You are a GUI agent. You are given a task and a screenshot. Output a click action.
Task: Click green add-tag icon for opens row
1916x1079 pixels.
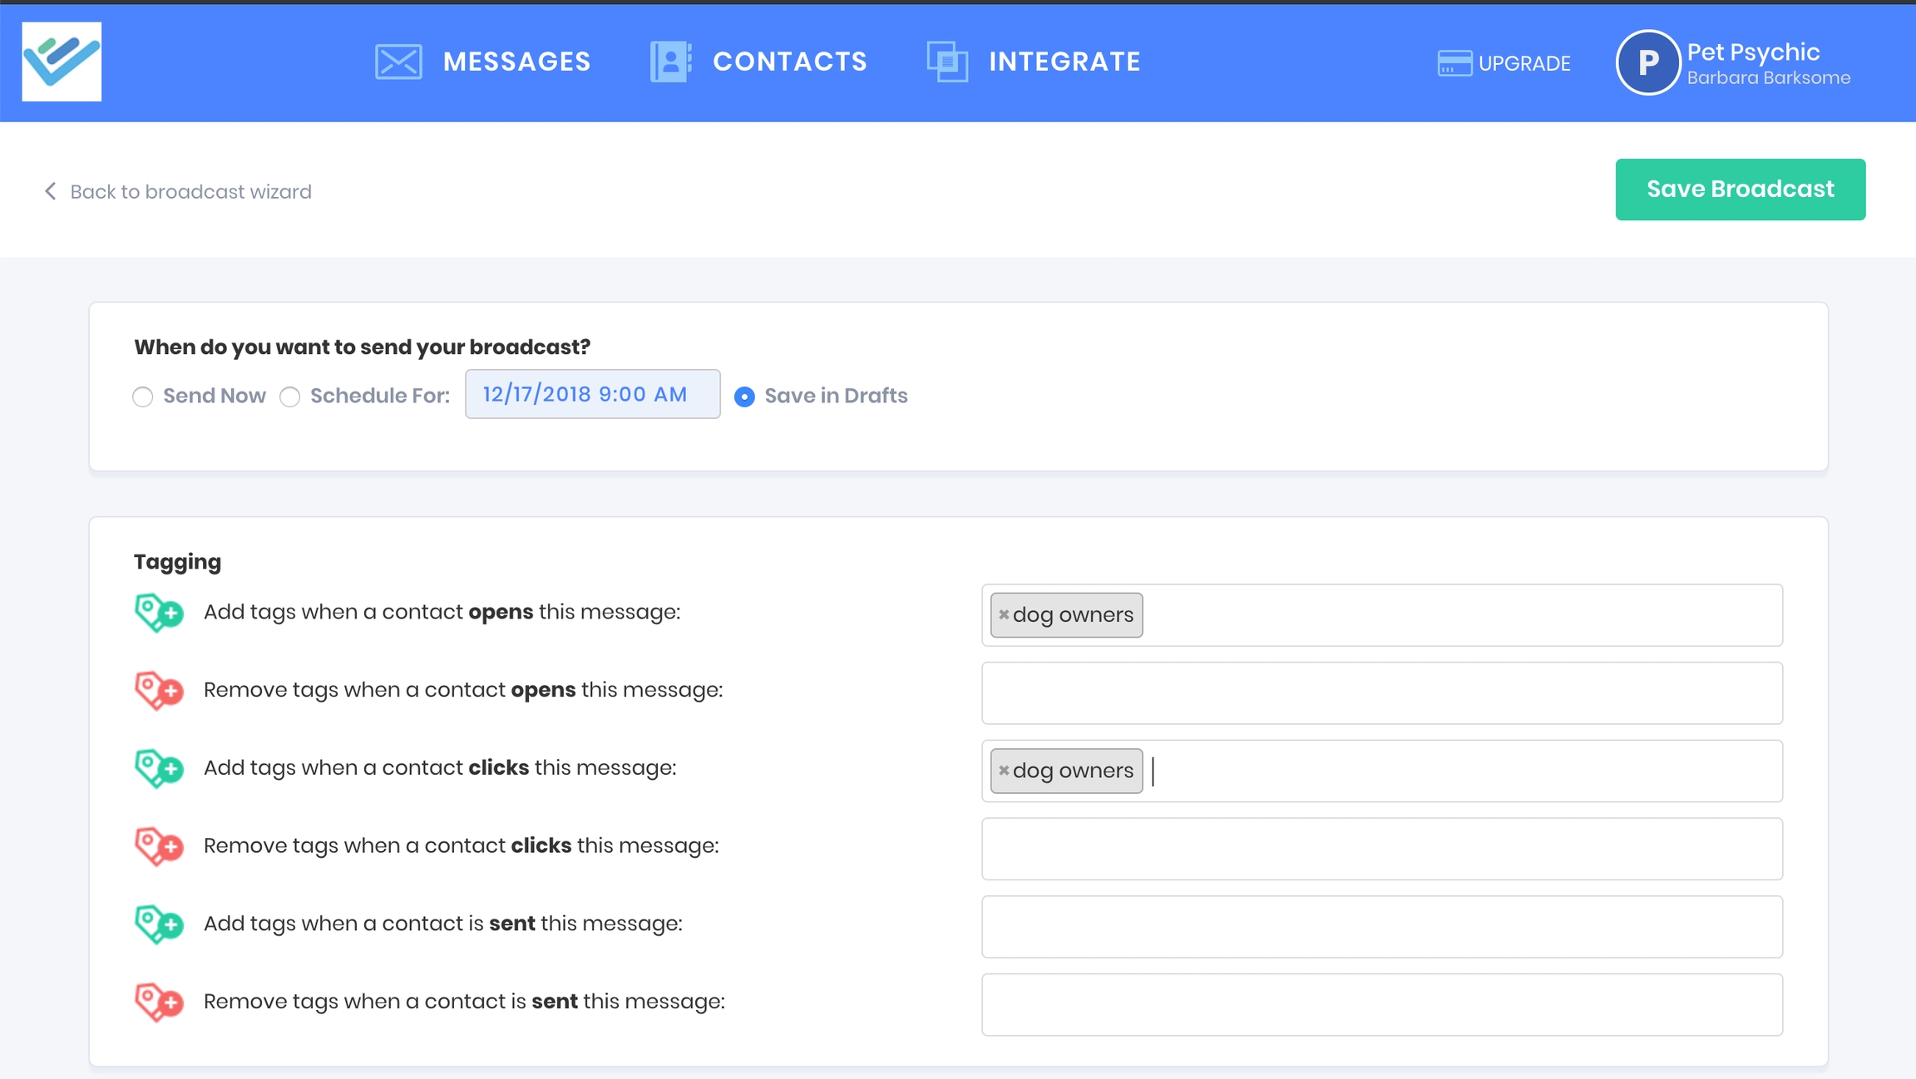pyautogui.click(x=158, y=613)
